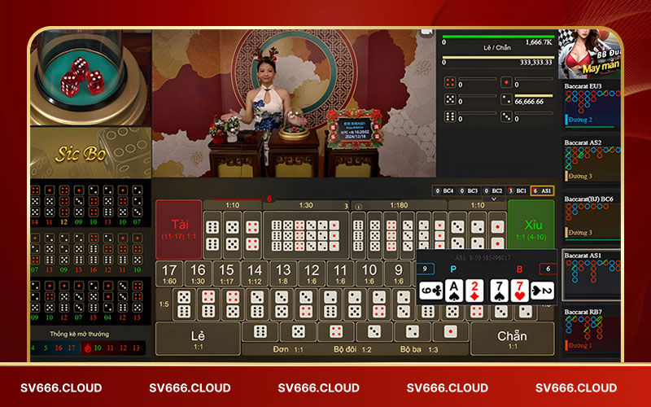Choose the three-five dice combination
Viewport: 651px width, 407px height.
point(282,304)
